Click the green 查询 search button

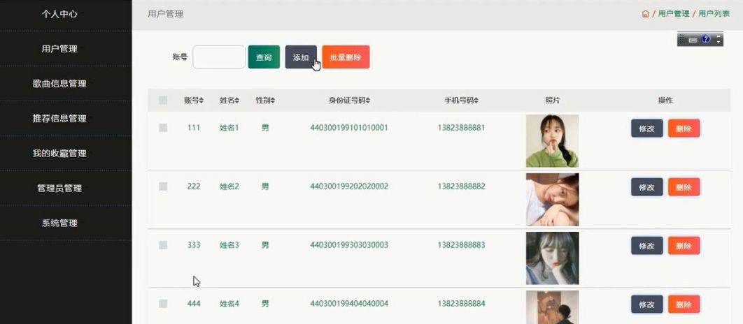(264, 57)
